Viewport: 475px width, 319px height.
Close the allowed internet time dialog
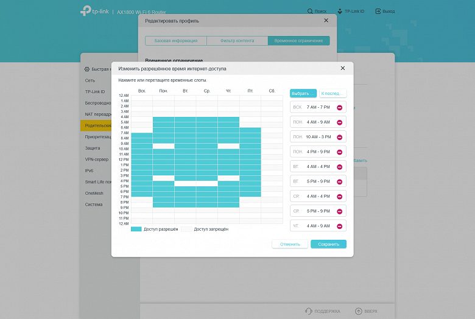[343, 68]
